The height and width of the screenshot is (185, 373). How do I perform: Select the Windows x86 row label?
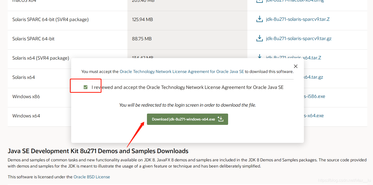(26, 97)
